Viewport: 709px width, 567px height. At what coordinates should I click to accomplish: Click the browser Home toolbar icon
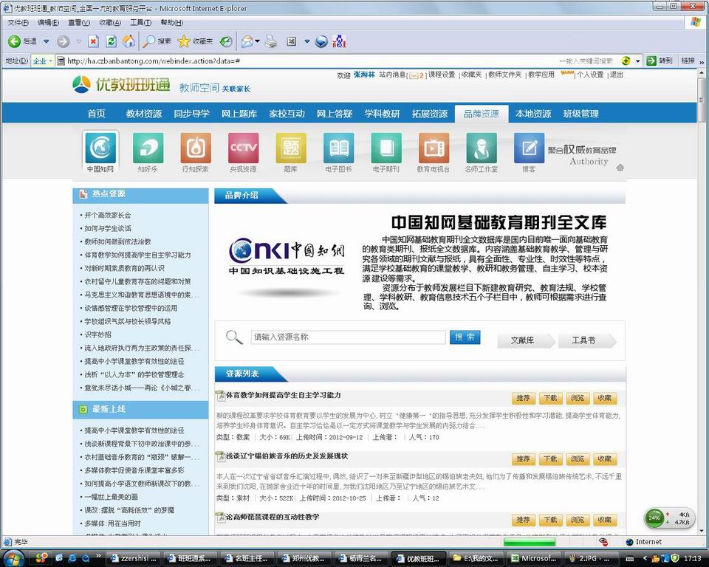129,41
